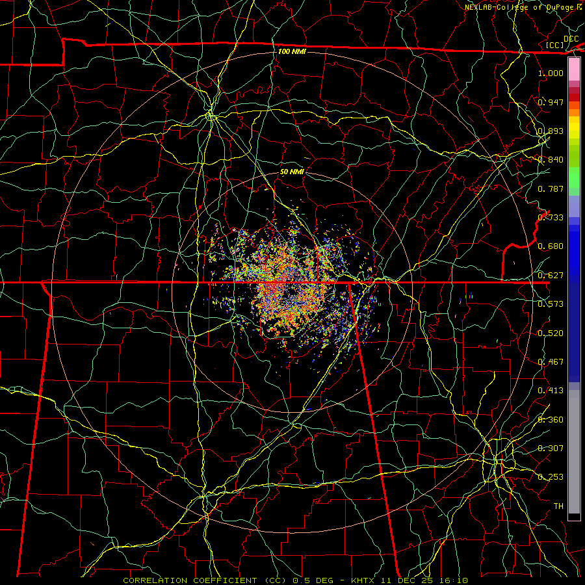
Task: Click the 0.733 scale value
Action: click(x=551, y=218)
